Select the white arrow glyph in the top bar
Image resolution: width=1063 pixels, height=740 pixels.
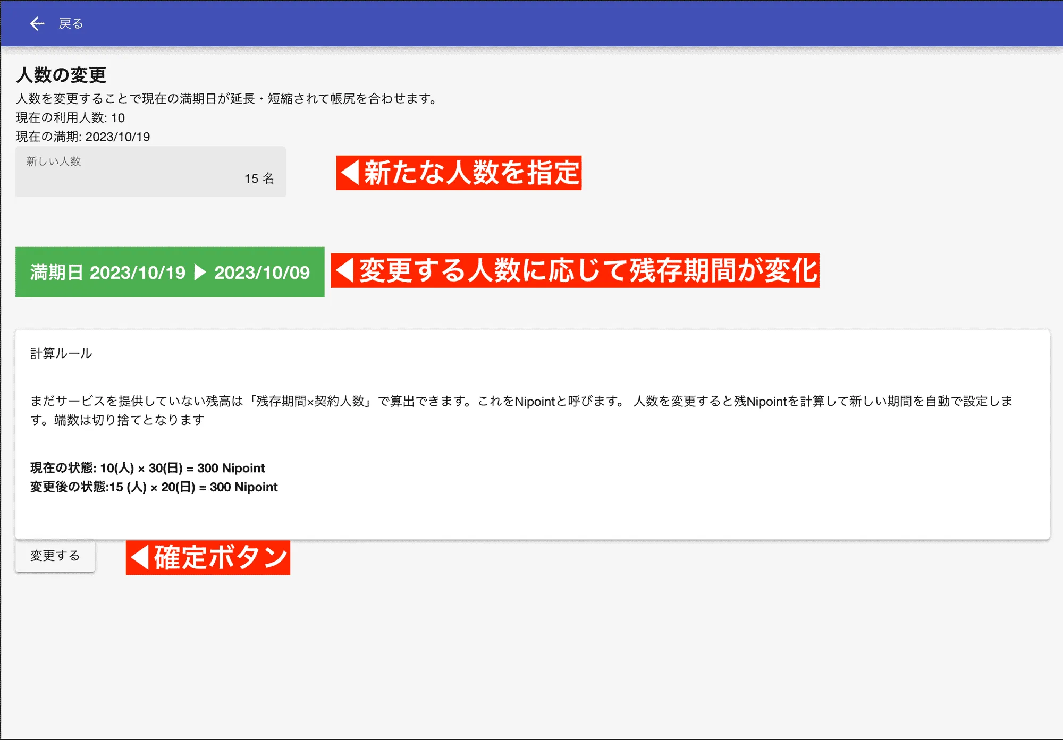(36, 23)
